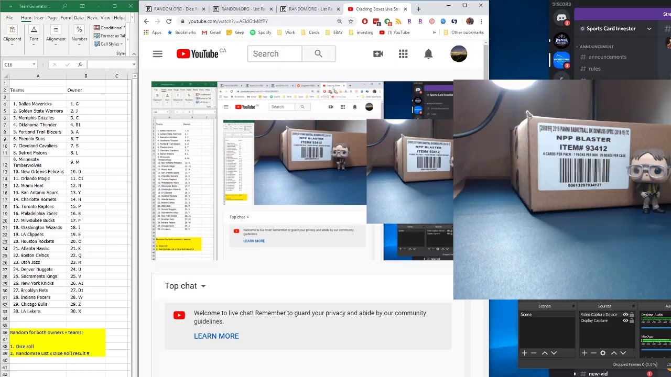Open the YouTube apps grid icon

[x=403, y=54]
